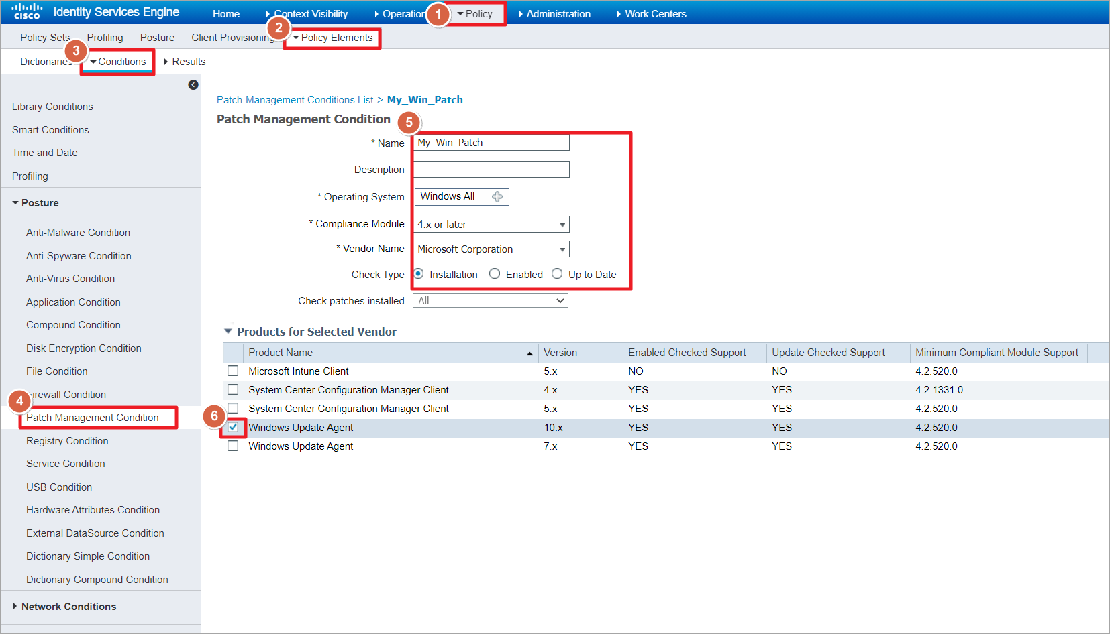
Task: Check the Microsoft Intune Client row checkbox
Action: (233, 371)
